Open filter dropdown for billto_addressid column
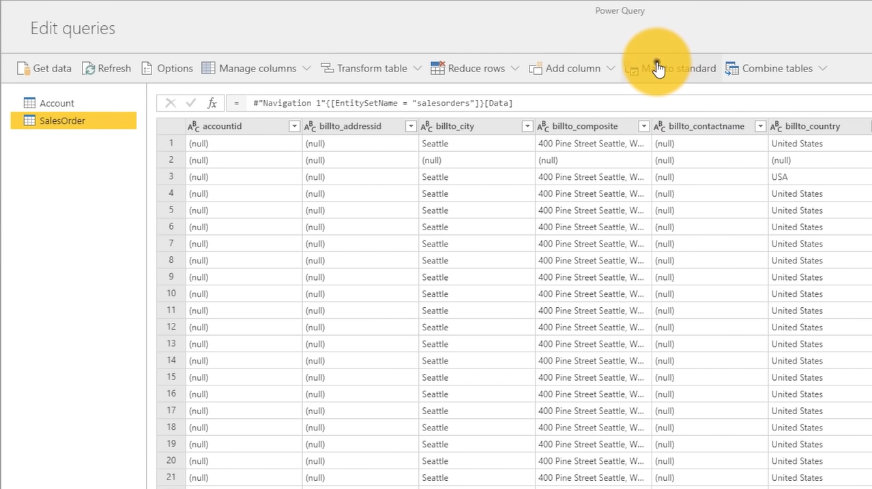This screenshot has width=872, height=489. (411, 127)
